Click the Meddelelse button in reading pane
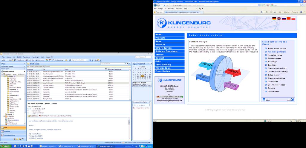The width and height of the screenshot is (306, 148). point(33,116)
